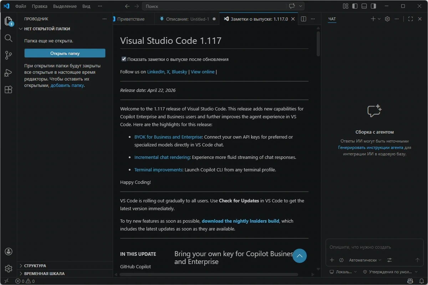Open the Run and Debug view

click(x=9, y=73)
